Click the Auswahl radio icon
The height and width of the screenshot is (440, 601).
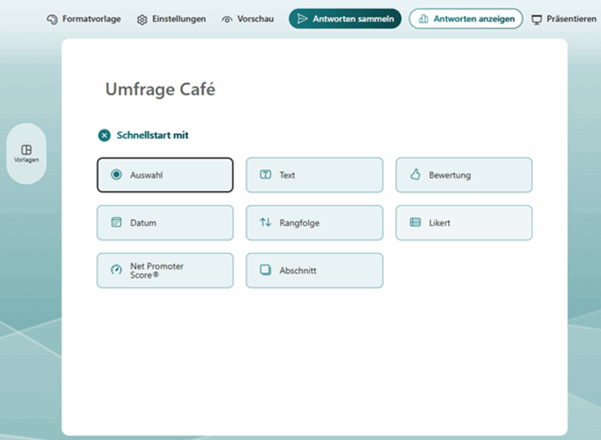(x=116, y=174)
